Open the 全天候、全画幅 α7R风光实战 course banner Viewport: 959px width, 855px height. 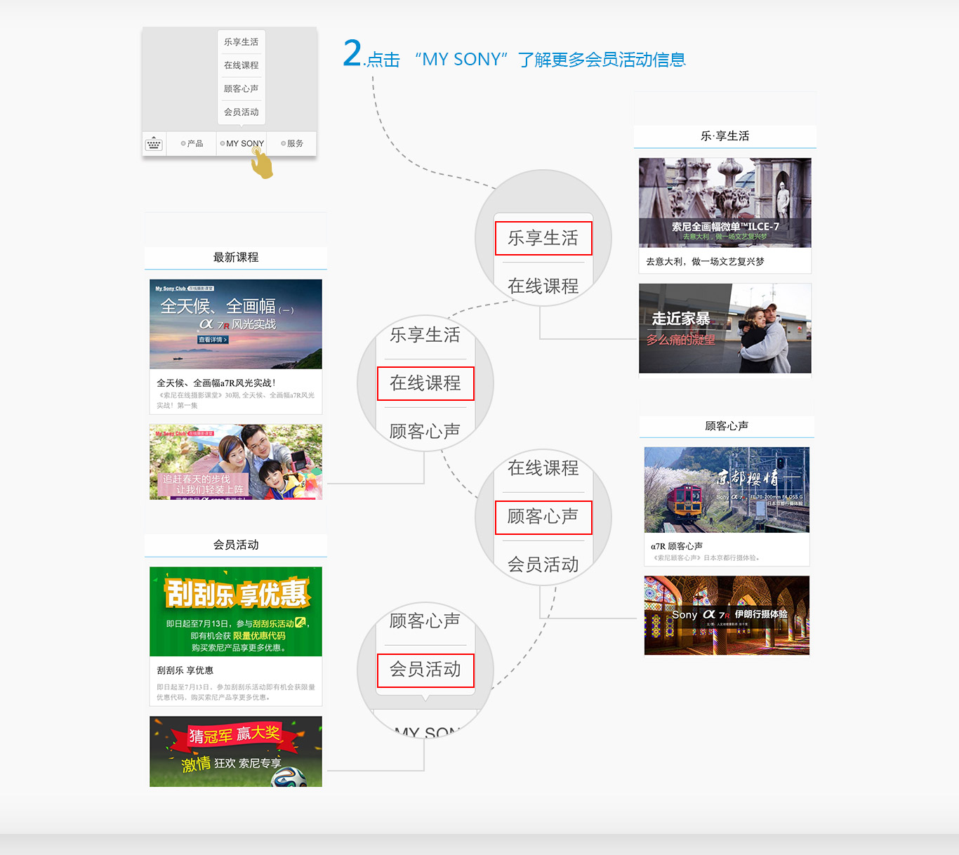[236, 324]
